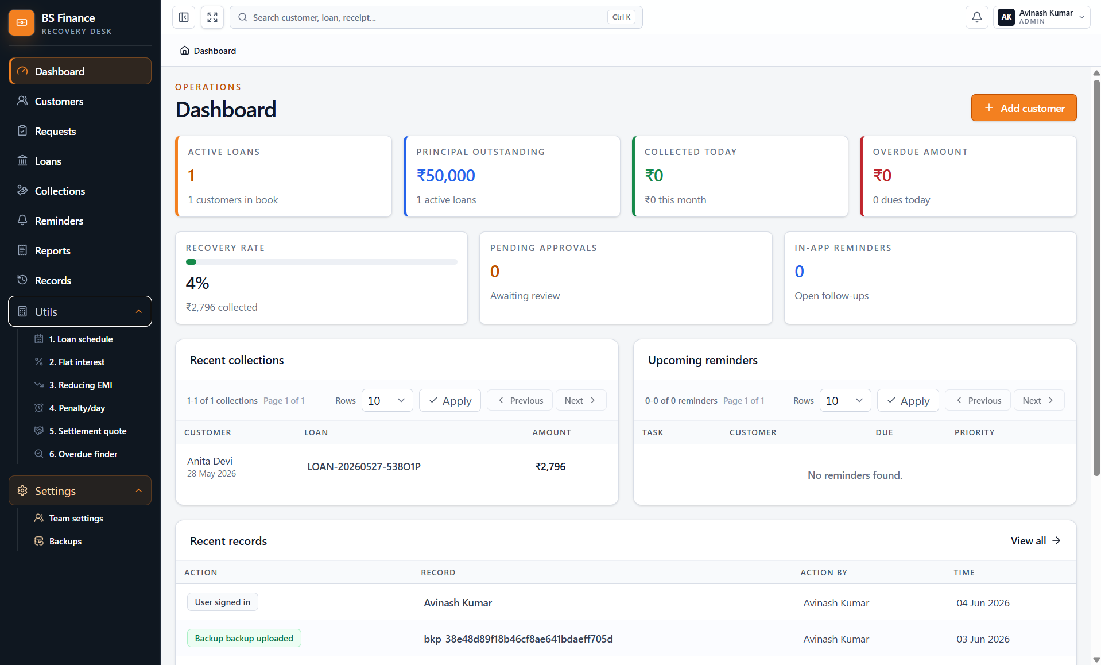
Task: Open the Dashboard menu item
Action: click(x=80, y=71)
